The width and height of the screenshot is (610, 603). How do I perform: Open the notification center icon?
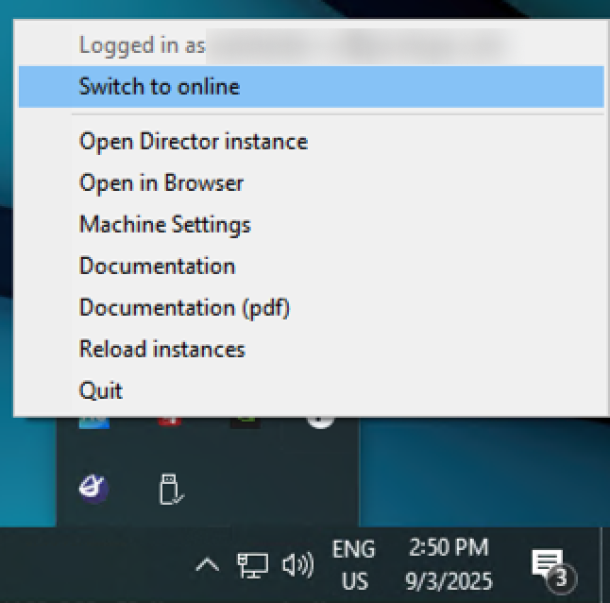click(x=549, y=565)
